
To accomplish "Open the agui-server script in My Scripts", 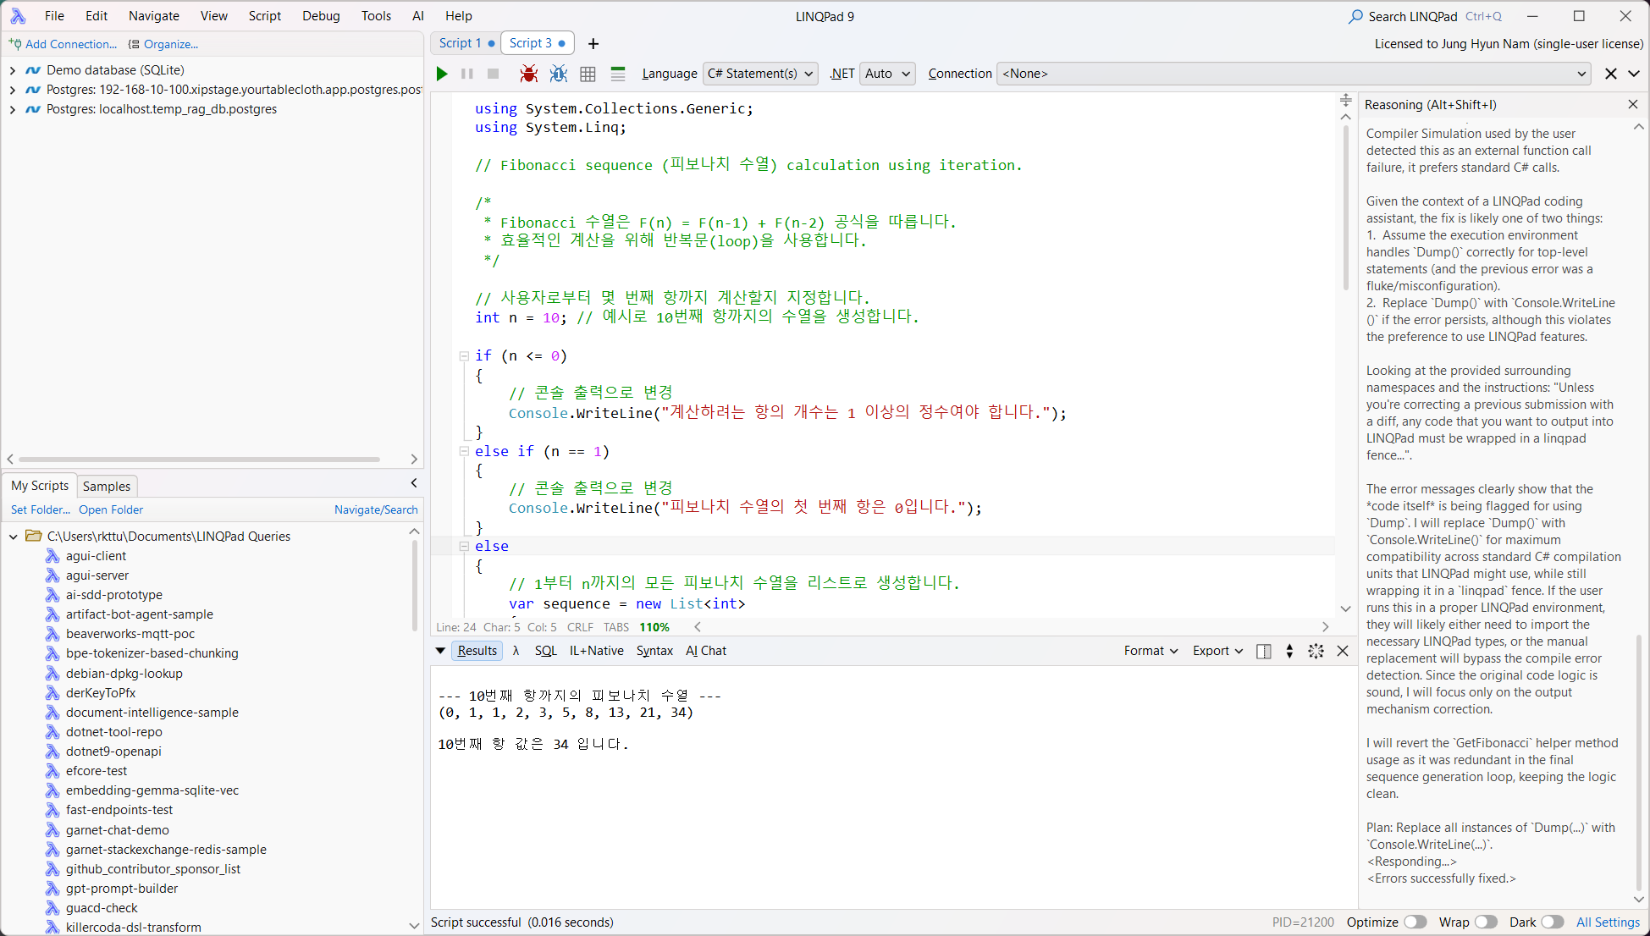I will pyautogui.click(x=97, y=575).
